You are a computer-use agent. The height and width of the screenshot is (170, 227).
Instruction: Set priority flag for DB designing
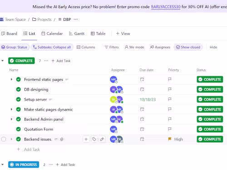tap(170, 89)
